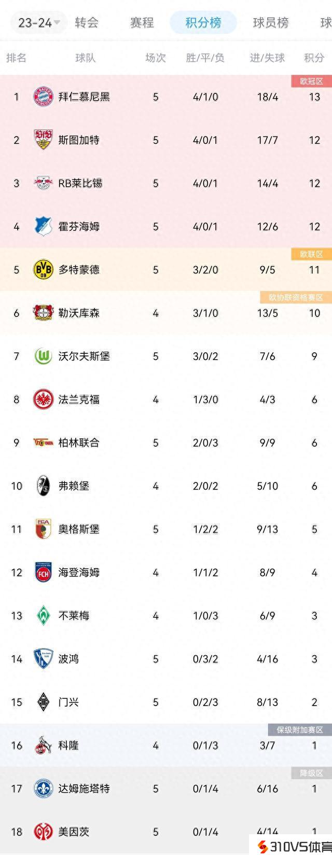Click the 胜/平/负 column header
332x855 pixels.
tap(205, 58)
